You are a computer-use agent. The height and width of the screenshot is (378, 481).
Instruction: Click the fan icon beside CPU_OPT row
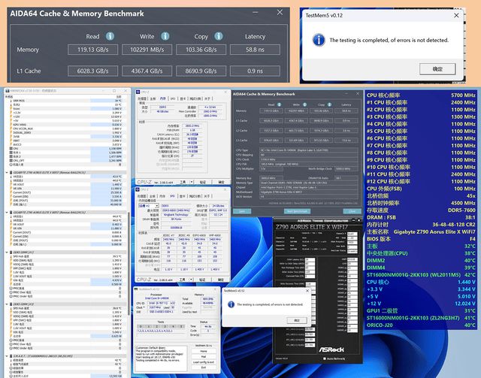11,161
